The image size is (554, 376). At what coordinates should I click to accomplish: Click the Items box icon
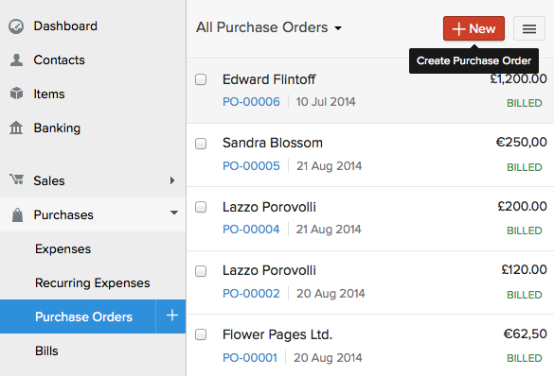pos(16,94)
